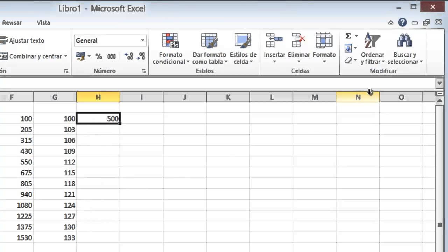Viewport: 448px width, 252px height.
Task: Expand Rellenar dropdown arrow
Action: click(355, 48)
